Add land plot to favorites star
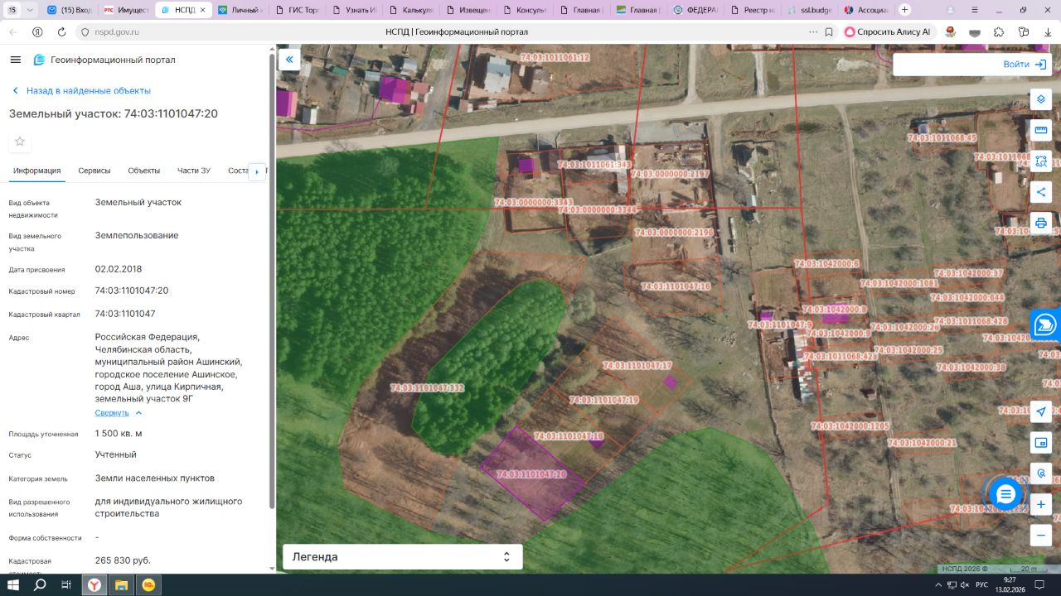 click(x=20, y=142)
